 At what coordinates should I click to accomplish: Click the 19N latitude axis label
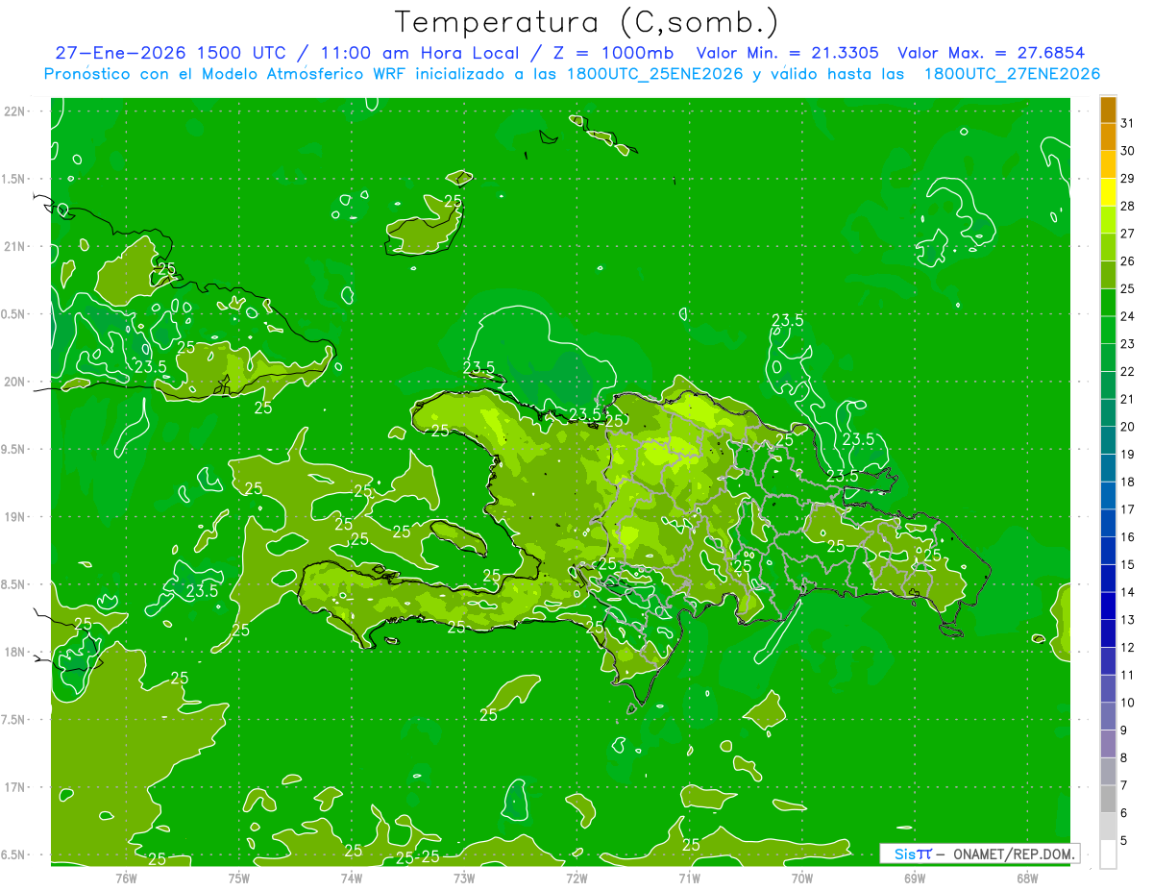point(15,517)
